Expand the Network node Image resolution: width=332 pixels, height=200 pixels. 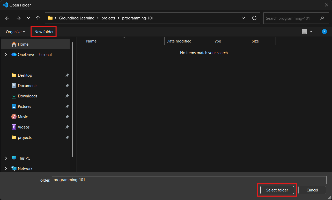6,169
